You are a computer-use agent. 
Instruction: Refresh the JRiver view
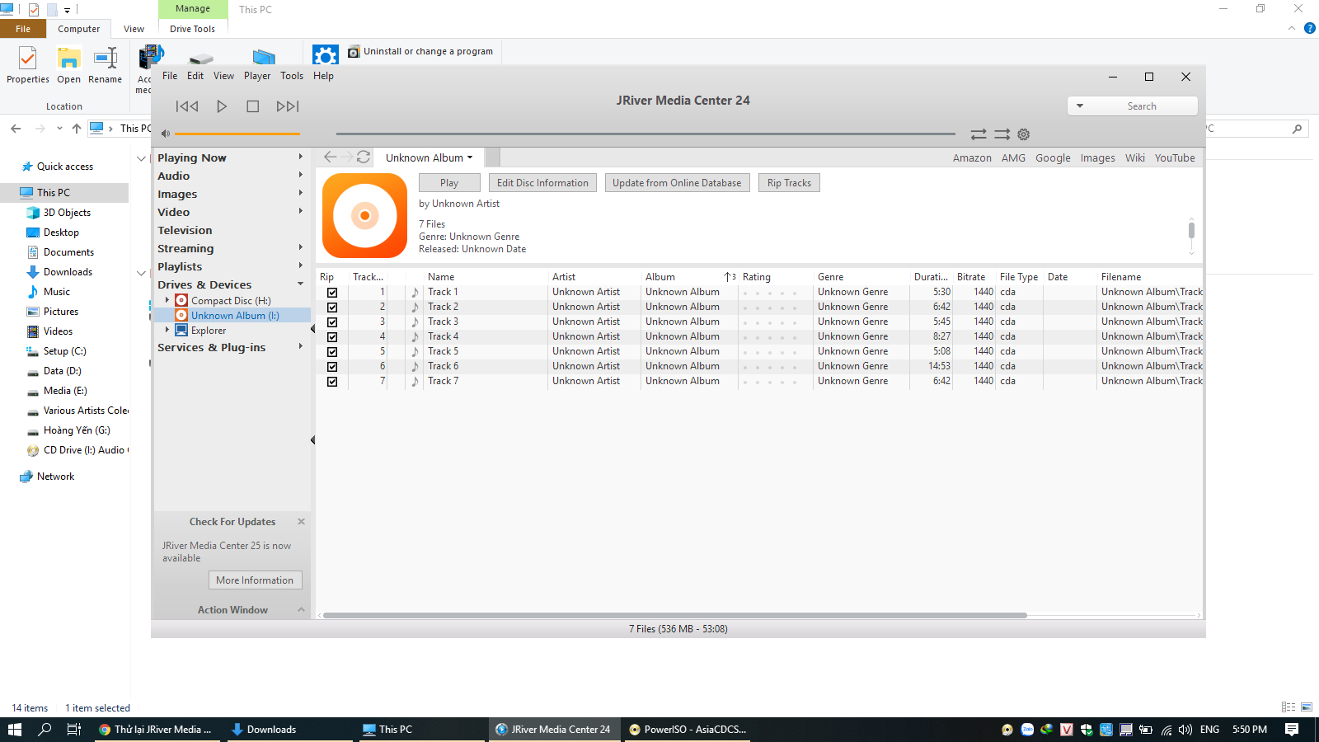[x=364, y=157]
